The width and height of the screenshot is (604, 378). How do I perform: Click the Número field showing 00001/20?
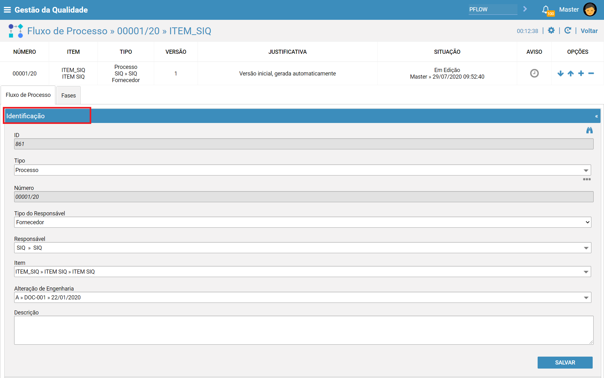tap(304, 197)
